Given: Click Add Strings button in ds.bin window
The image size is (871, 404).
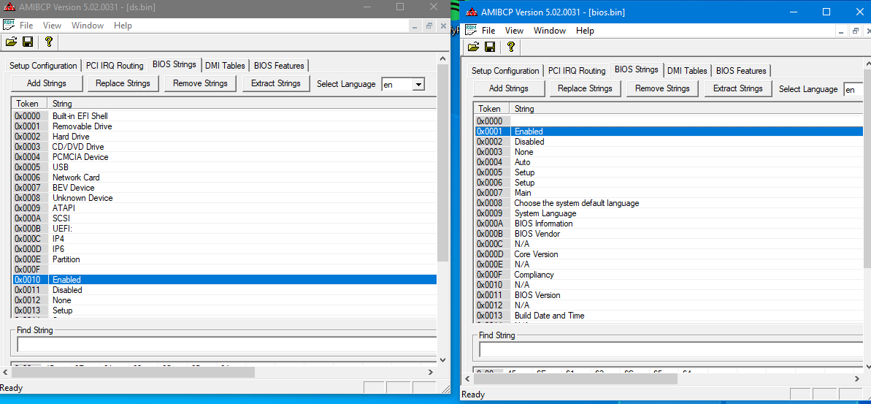Looking at the screenshot, I should click(47, 83).
